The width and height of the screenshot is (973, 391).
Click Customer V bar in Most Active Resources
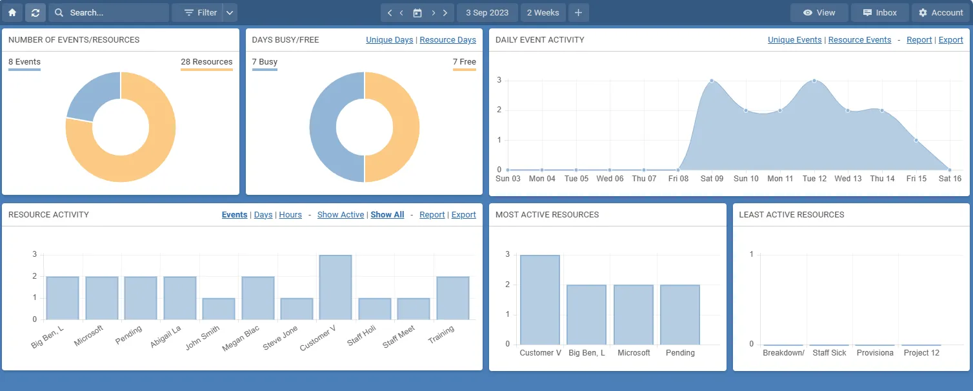[540, 300]
